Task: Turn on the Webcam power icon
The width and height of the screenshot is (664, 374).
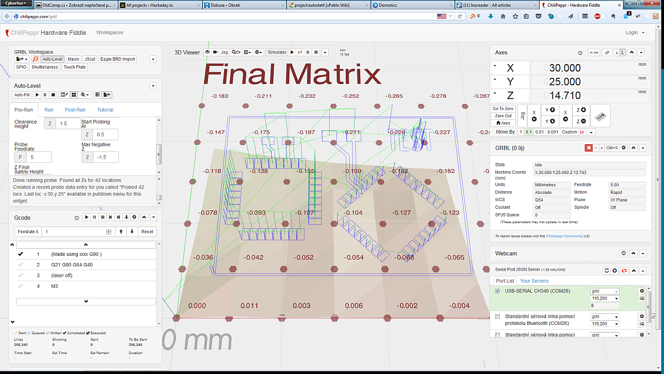Action: [x=624, y=253]
